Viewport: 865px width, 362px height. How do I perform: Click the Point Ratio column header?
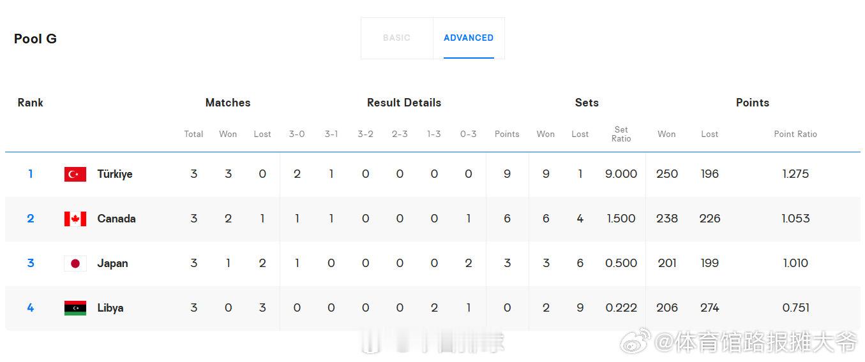pos(795,134)
